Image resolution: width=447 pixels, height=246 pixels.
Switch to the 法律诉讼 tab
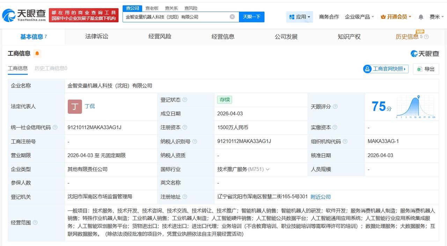[x=96, y=37]
